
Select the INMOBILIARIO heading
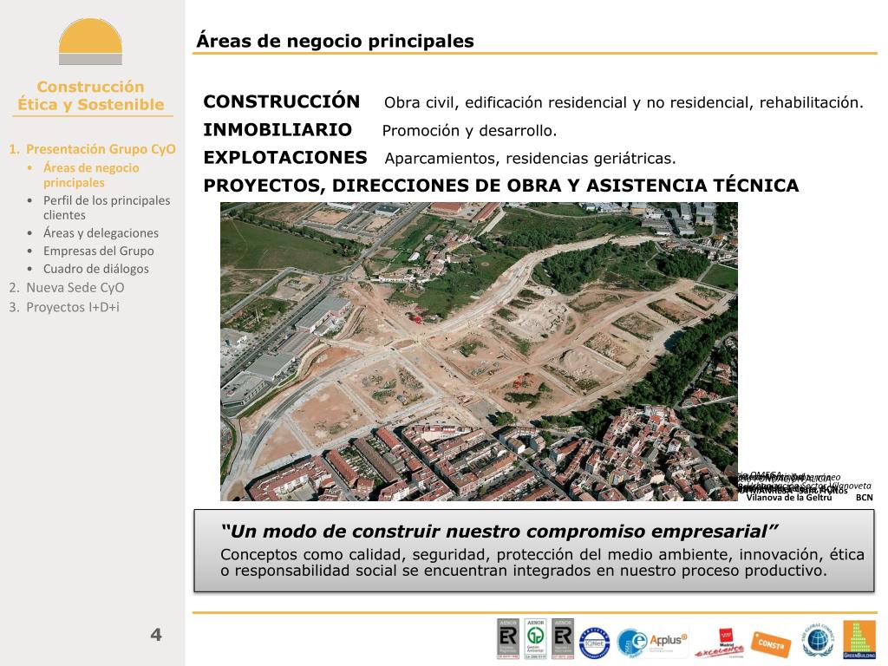point(277,130)
